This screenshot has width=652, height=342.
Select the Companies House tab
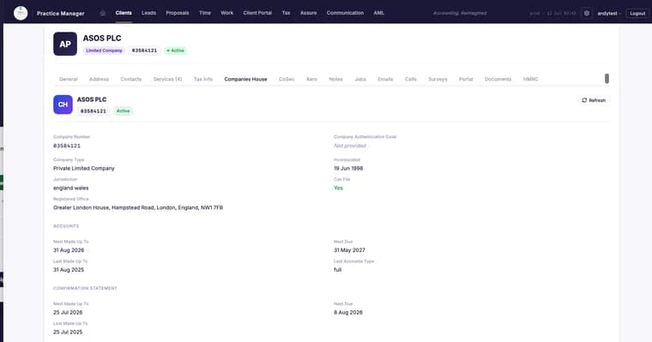pos(245,79)
